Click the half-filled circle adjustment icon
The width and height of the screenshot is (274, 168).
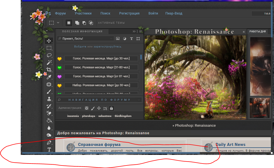point(125,39)
